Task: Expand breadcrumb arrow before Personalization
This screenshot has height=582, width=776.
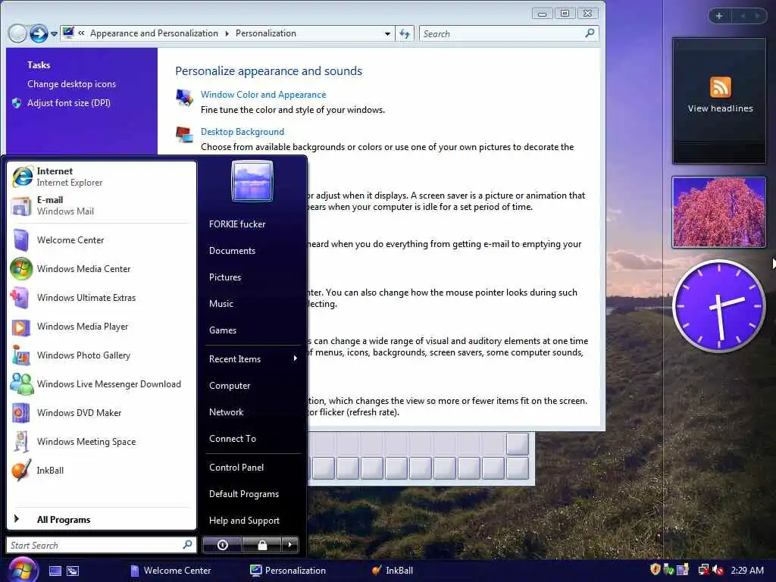Action: 227,33
